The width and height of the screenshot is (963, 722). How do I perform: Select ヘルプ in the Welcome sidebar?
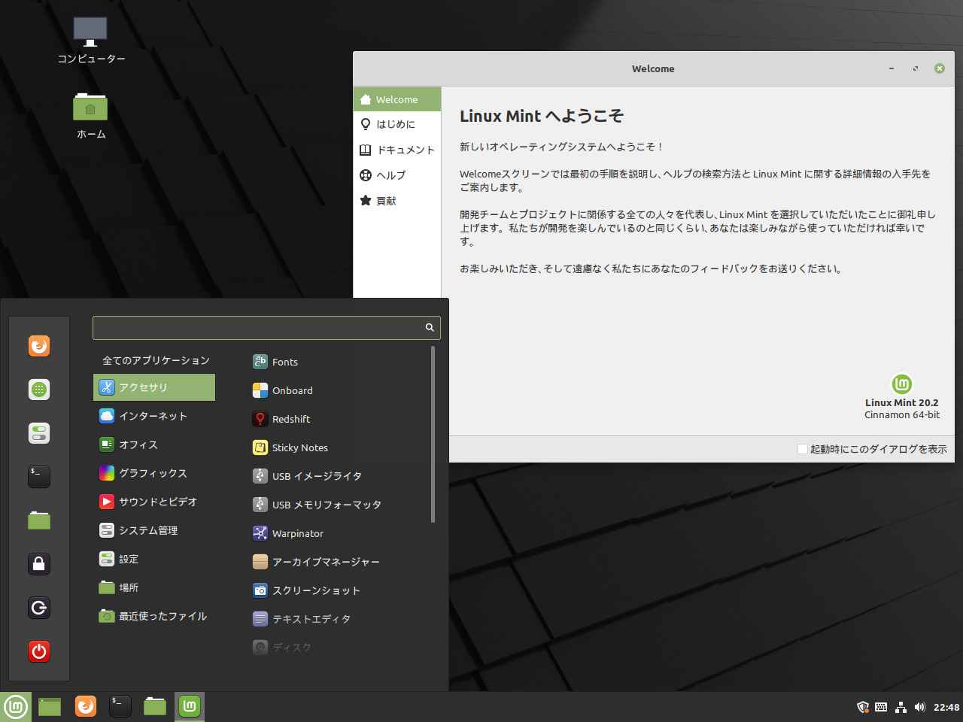coord(390,175)
